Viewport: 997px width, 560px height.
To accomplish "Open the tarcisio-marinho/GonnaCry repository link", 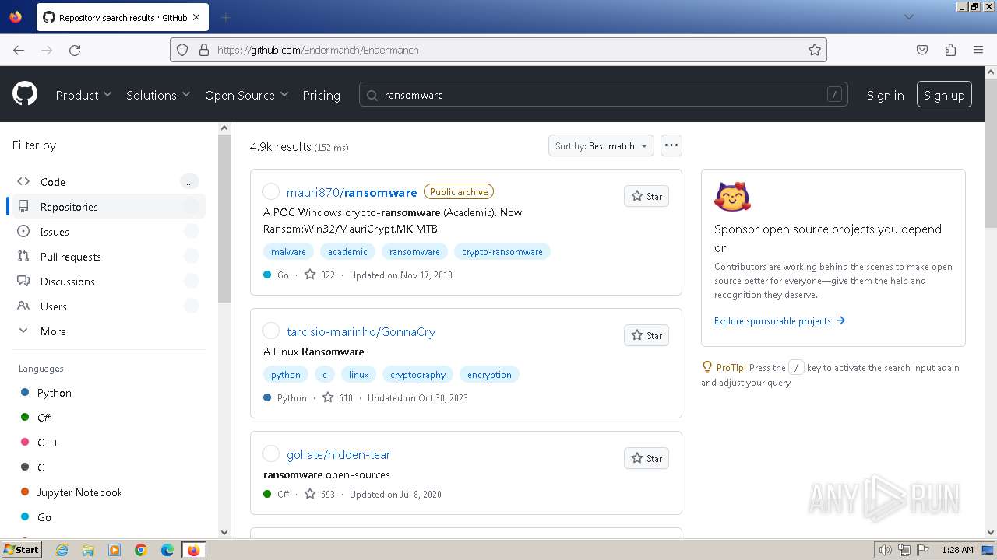I will click(361, 331).
